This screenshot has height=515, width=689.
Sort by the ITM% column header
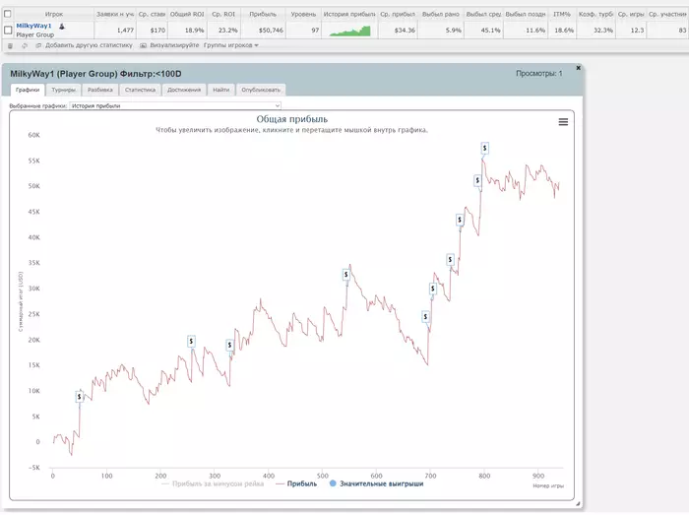tap(562, 14)
